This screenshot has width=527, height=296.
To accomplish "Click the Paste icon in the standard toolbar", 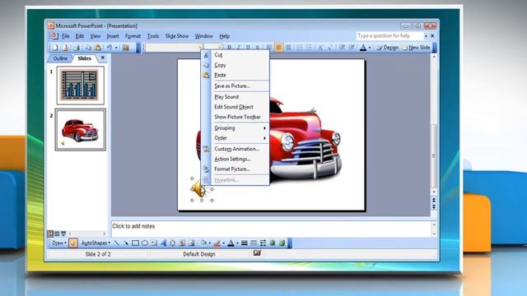I will click(x=97, y=48).
